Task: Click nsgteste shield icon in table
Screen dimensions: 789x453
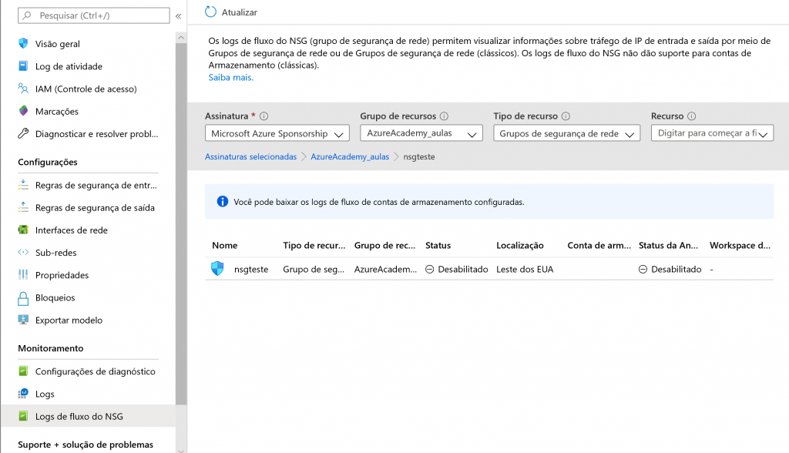Action: click(217, 269)
